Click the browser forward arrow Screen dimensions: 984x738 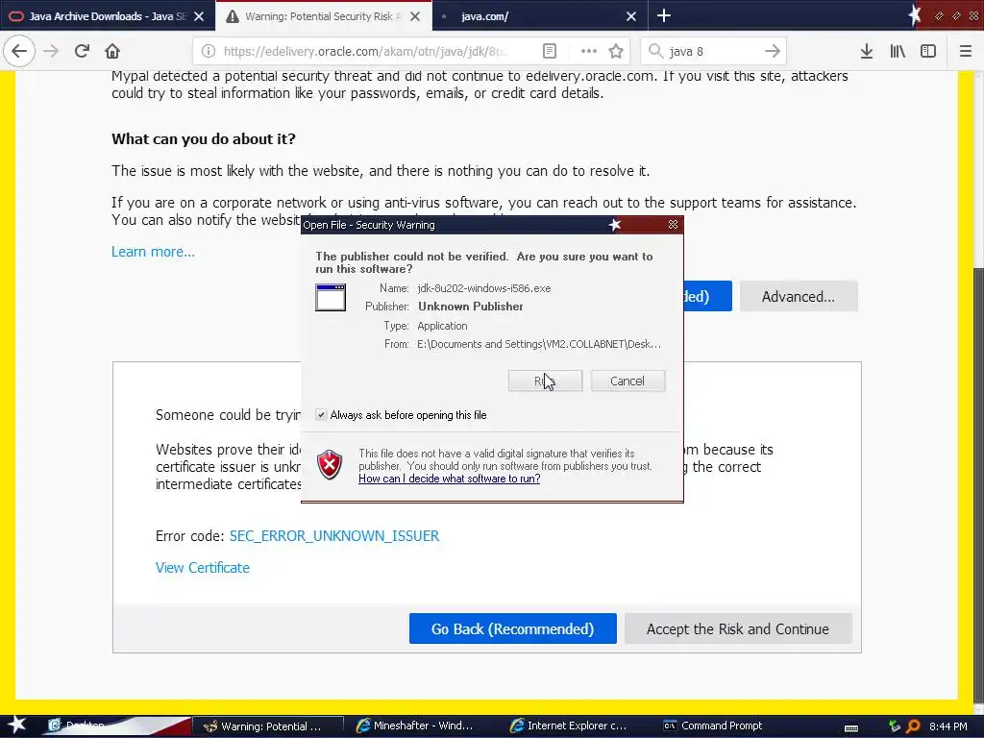(52, 51)
